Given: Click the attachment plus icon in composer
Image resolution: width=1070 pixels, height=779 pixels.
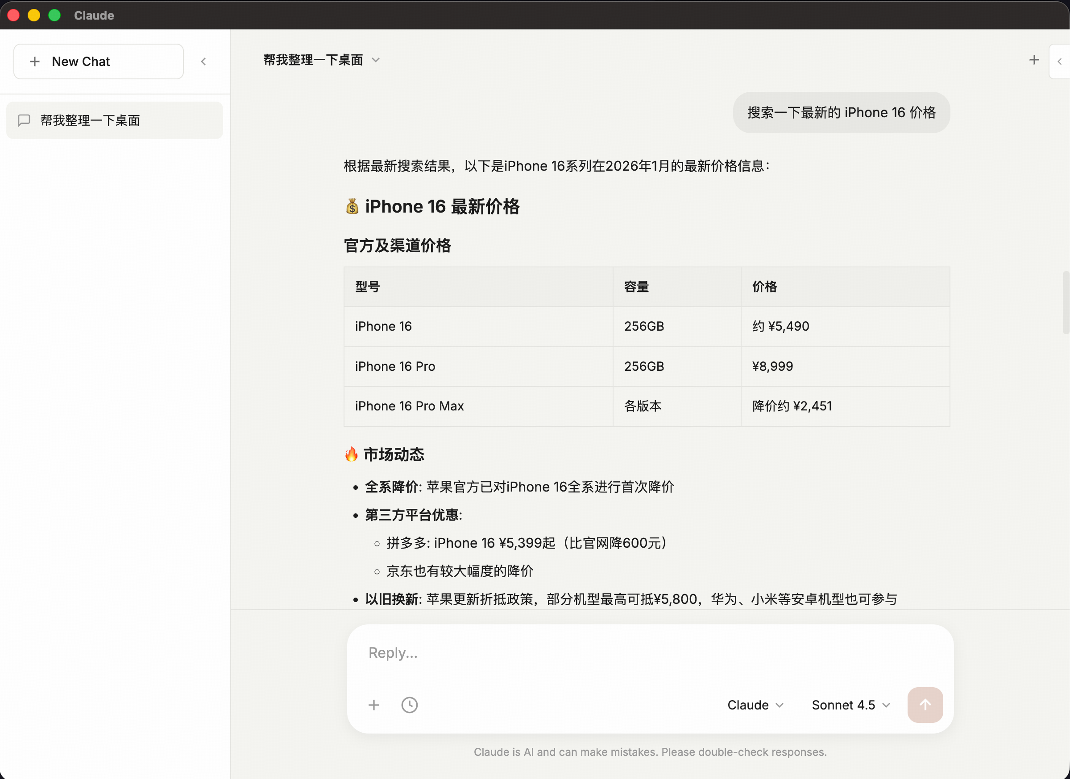Looking at the screenshot, I should (373, 705).
